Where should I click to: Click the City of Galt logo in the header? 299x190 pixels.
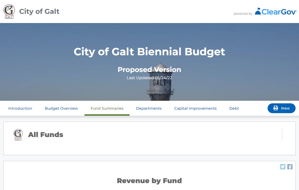[x=9, y=12]
